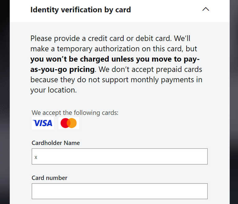238x204 pixels.
Task: Click the Visa card logo
Action: (x=43, y=123)
